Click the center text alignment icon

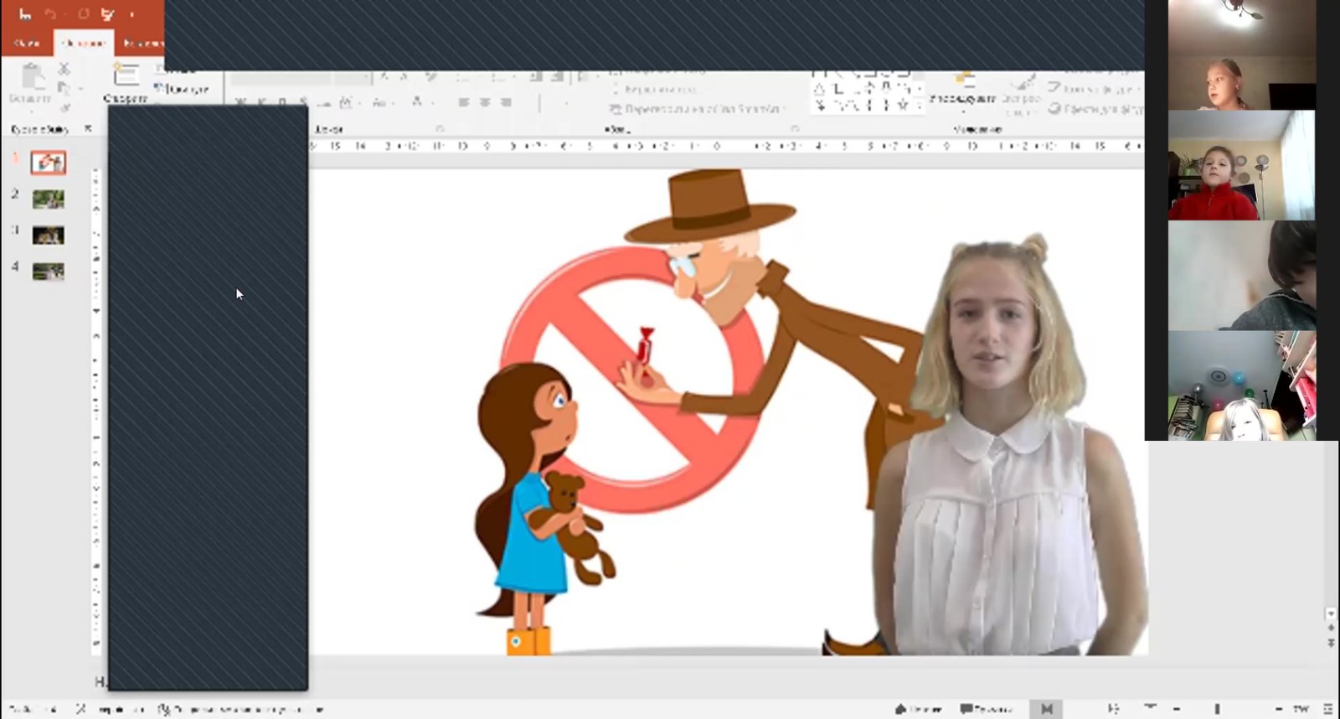pos(484,102)
